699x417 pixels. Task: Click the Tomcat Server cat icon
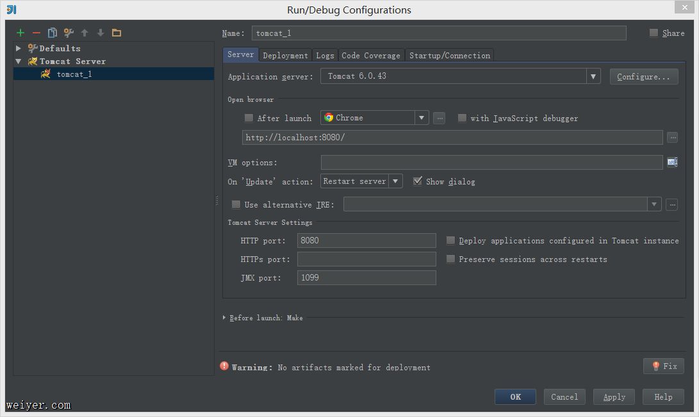point(33,61)
